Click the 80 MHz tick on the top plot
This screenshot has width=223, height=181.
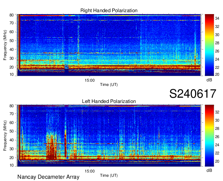point(12,15)
